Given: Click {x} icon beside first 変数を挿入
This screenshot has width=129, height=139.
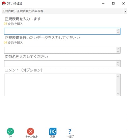Looking at the screenshot, I should (5, 23).
